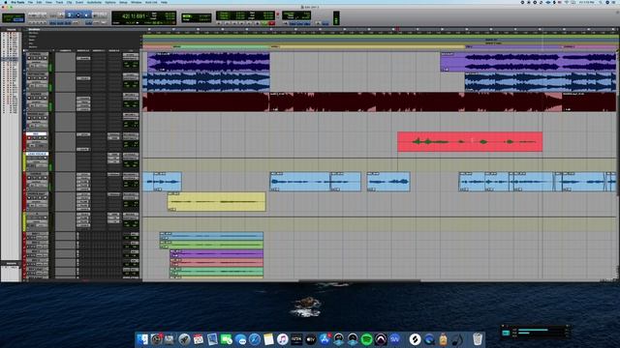Select the Pencil tool
This screenshot has width=620, height=348.
[x=104, y=15]
